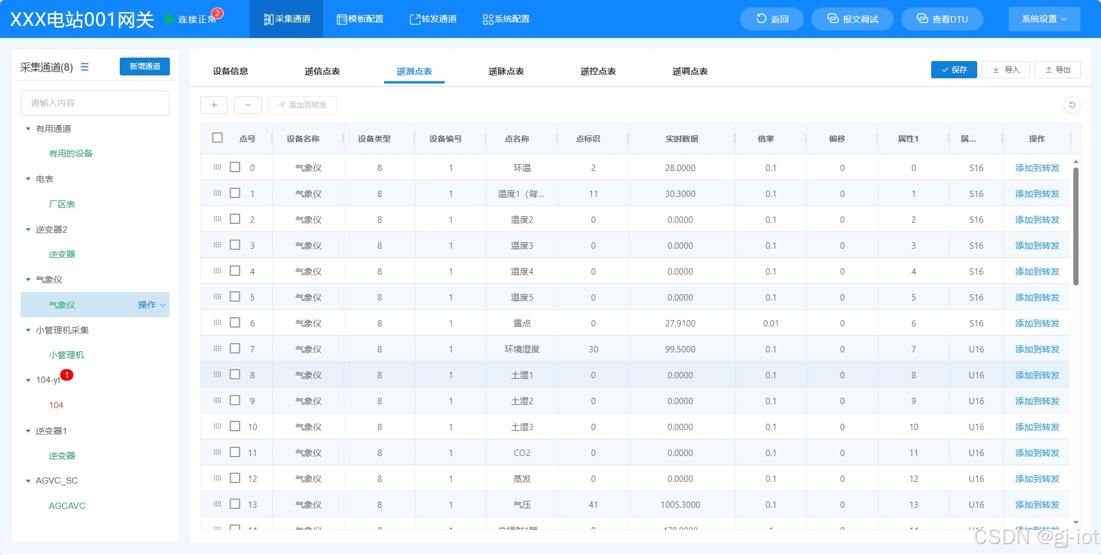Switch to 遥信点表 tab
This screenshot has height=555, width=1101.
(322, 71)
